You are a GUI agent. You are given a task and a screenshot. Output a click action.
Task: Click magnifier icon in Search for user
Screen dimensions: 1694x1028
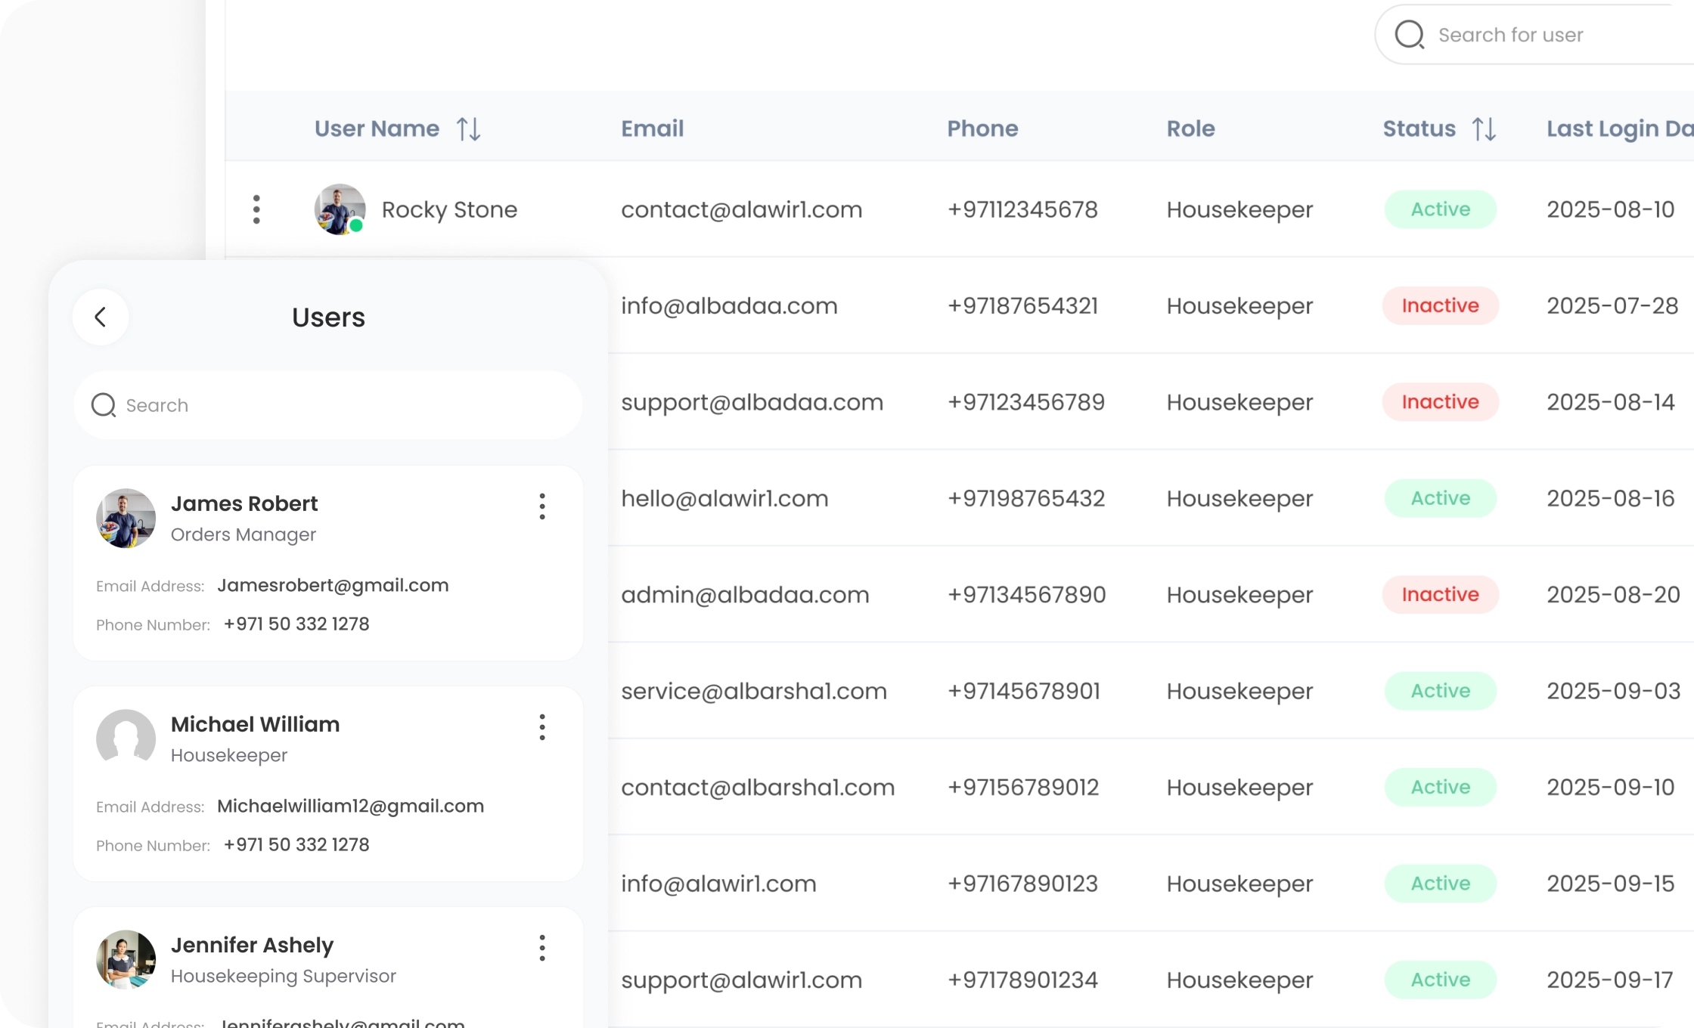tap(1409, 35)
